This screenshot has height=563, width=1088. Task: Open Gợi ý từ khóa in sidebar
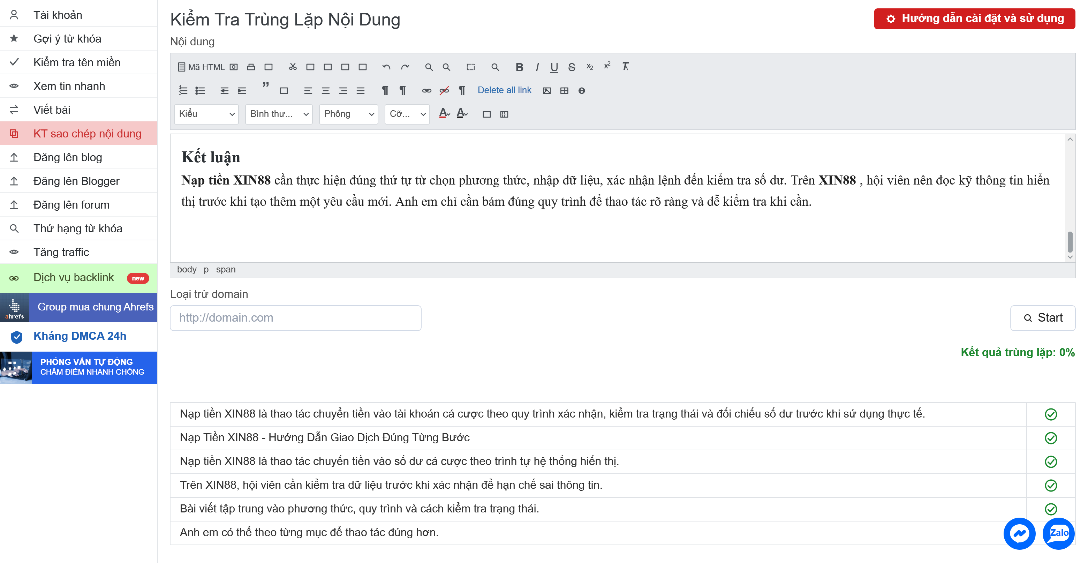coord(78,38)
